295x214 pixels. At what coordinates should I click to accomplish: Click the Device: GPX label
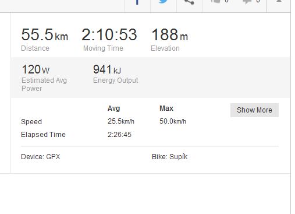click(x=41, y=157)
